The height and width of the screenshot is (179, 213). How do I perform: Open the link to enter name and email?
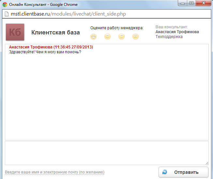54,172
